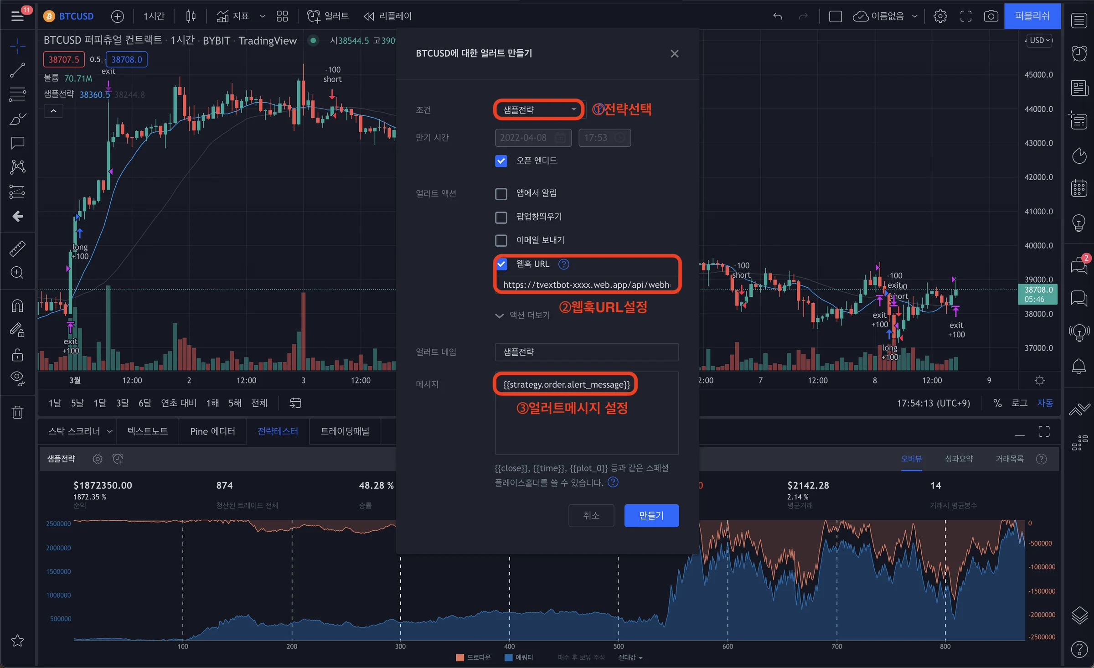Click the 퍼블리쉬 publish button
Image resolution: width=1094 pixels, height=668 pixels.
pyautogui.click(x=1032, y=16)
